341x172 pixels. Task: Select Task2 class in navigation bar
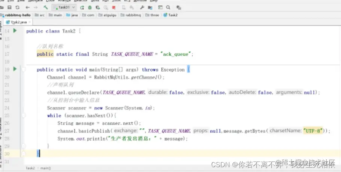171,15
